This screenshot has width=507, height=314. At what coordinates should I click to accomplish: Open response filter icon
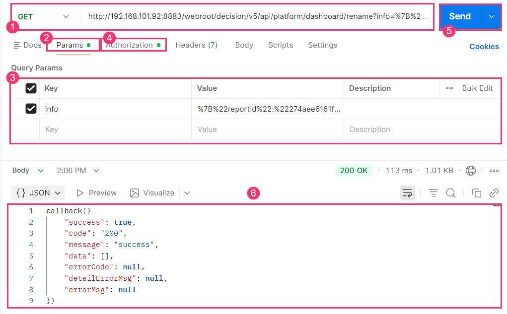coord(434,193)
